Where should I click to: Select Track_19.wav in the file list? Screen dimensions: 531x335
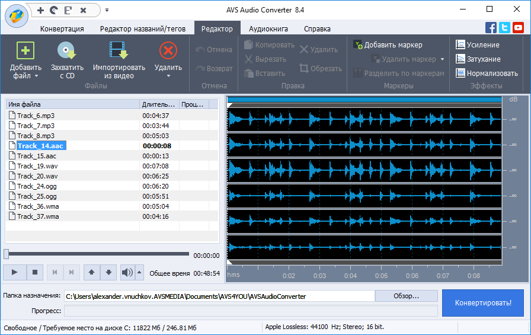(112, 166)
